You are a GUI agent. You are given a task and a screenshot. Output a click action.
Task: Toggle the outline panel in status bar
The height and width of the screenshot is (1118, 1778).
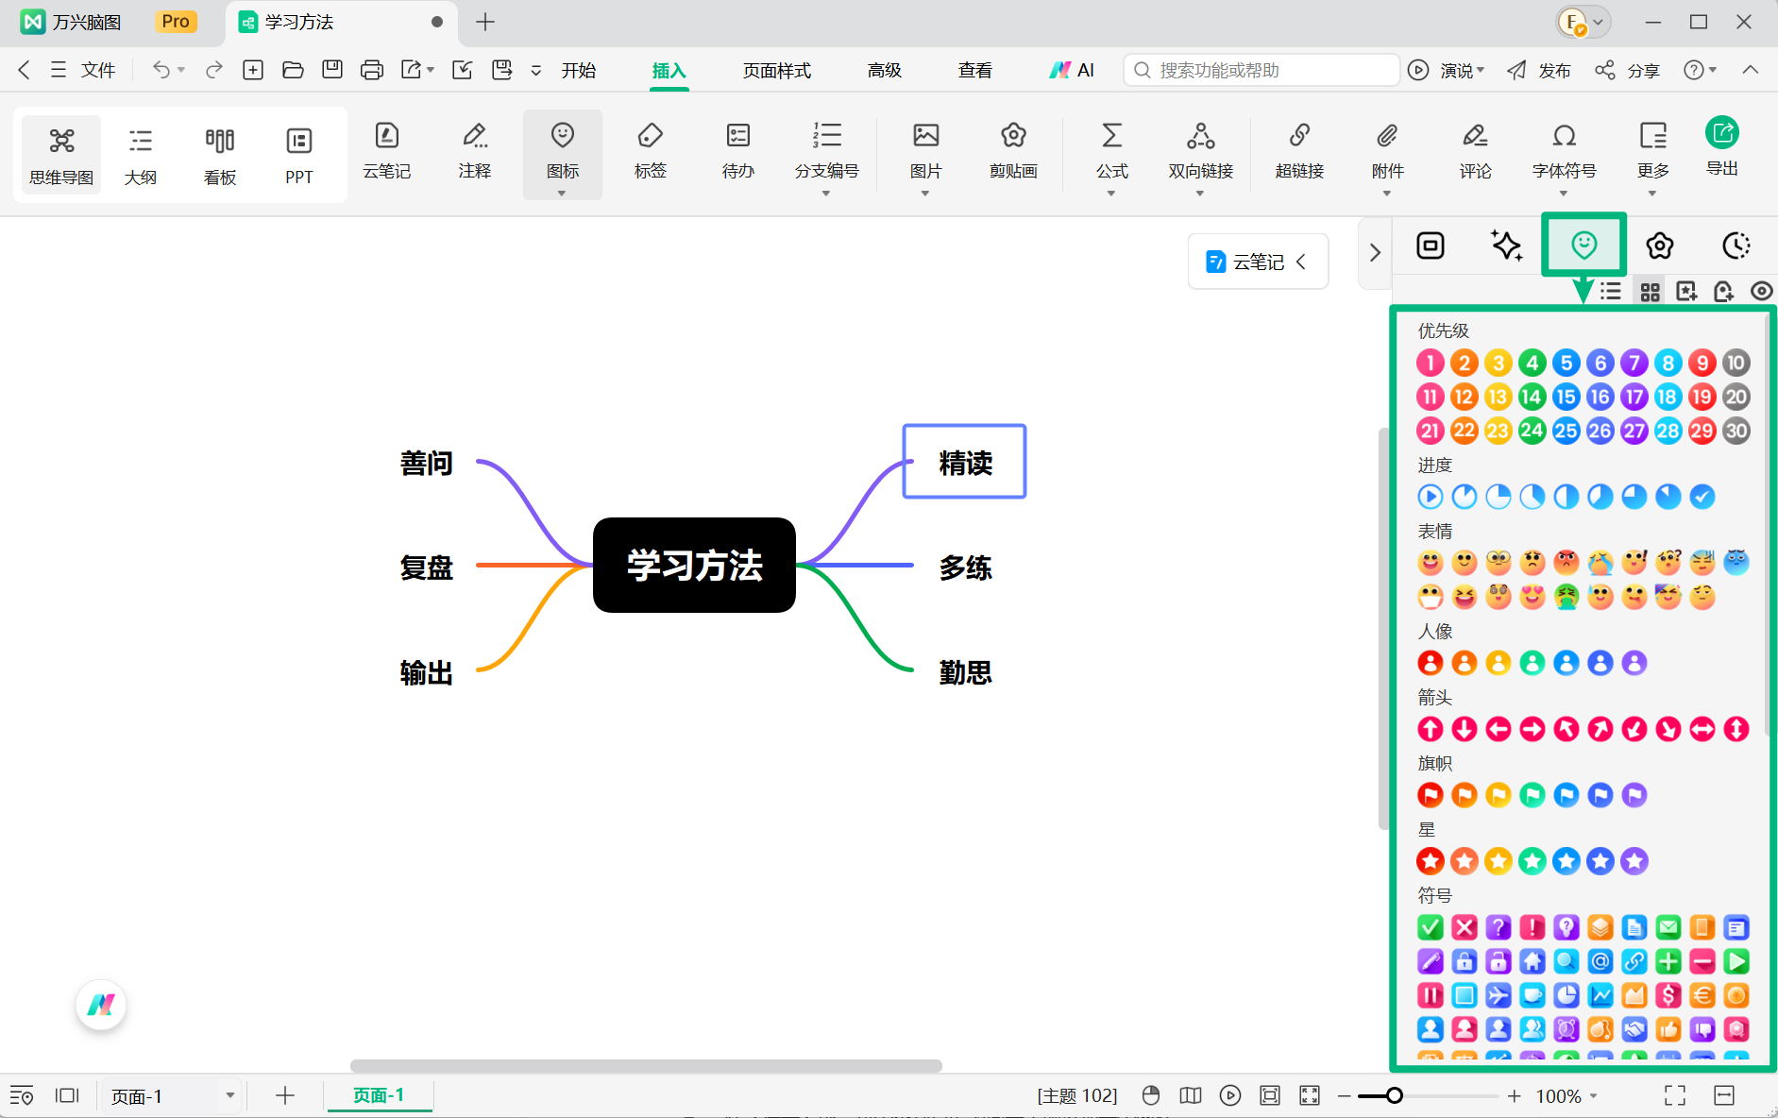click(21, 1095)
